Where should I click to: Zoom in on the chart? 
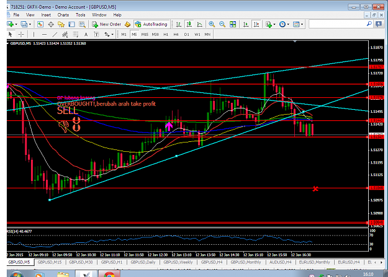pos(212,24)
